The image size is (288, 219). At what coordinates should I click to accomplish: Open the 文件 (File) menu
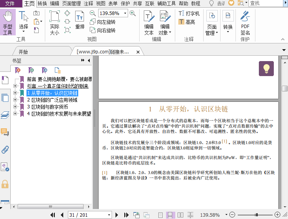[10, 3]
